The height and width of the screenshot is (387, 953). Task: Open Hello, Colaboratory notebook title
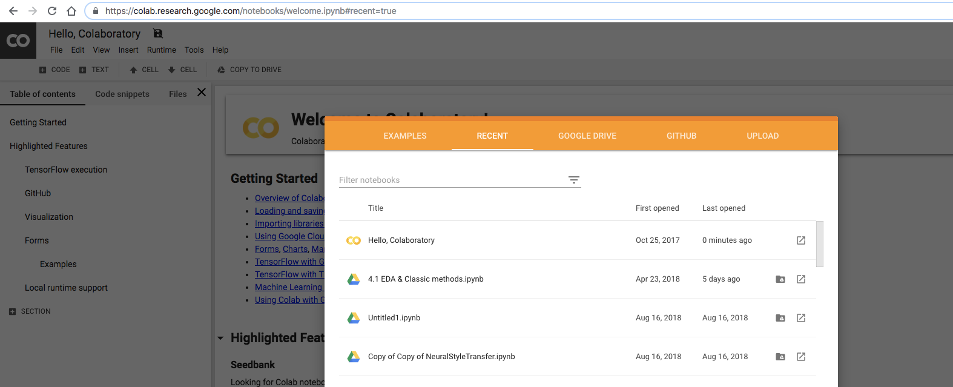tap(401, 240)
